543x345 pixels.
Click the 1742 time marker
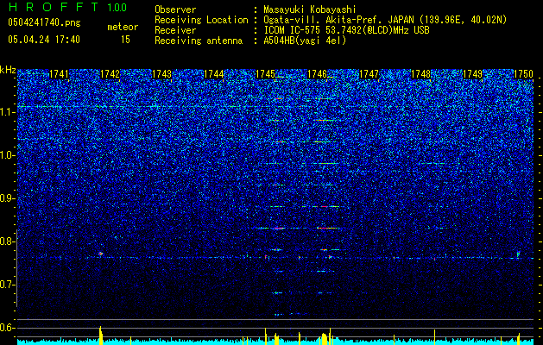coord(110,74)
